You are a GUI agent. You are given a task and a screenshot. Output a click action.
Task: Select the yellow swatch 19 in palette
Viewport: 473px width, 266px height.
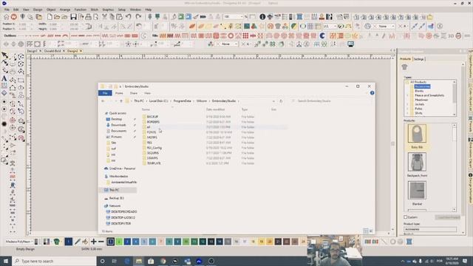(261, 242)
